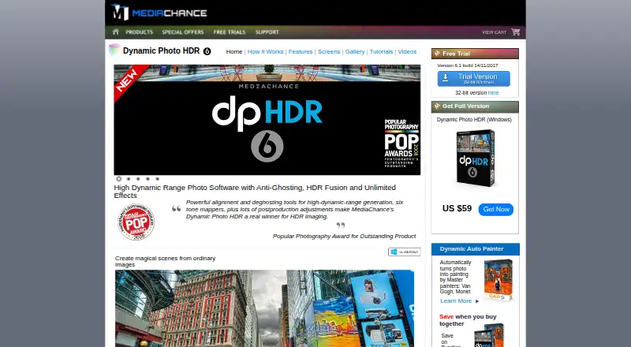
Task: Go to home via house icon
Action: [x=116, y=32]
